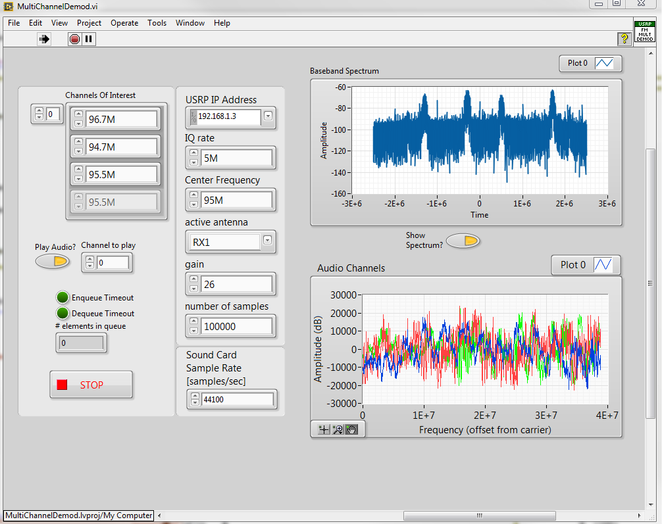The width and height of the screenshot is (662, 524).
Task: Open the context help question mark icon
Action: 624,39
